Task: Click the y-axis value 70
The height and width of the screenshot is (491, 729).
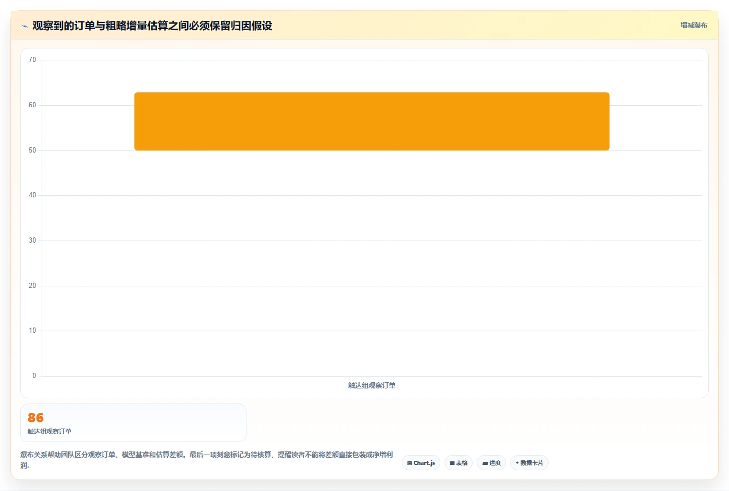Action: click(32, 60)
